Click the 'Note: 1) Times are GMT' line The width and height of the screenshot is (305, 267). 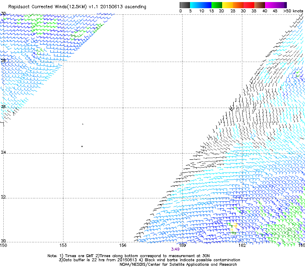point(129,256)
